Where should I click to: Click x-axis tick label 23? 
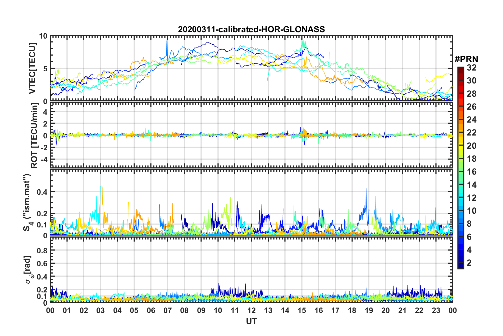click(x=436, y=310)
